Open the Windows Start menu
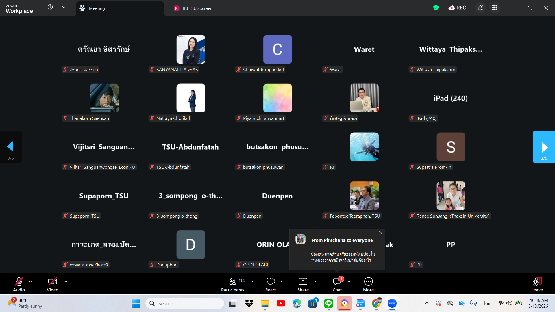Viewport: 555px width, 312px height. [136, 304]
